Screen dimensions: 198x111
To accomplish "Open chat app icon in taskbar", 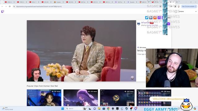I will click(x=95, y=109).
